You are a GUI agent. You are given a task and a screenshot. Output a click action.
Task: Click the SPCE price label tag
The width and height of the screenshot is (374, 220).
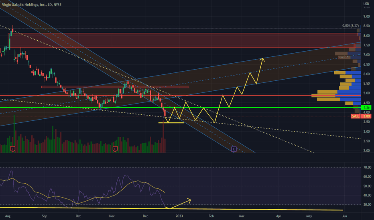[x=356, y=116]
